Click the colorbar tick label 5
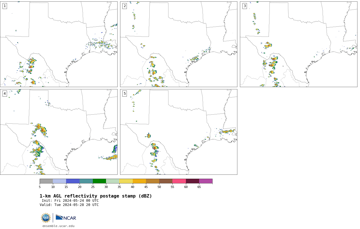 pyautogui.click(x=40, y=187)
